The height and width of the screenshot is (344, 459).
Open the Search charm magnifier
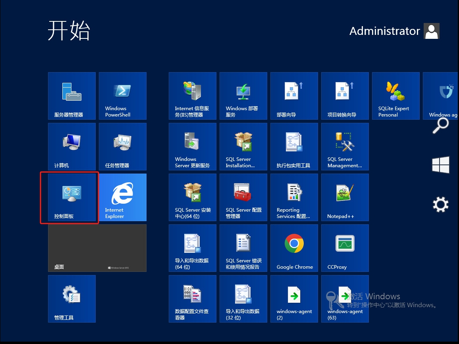(x=441, y=126)
